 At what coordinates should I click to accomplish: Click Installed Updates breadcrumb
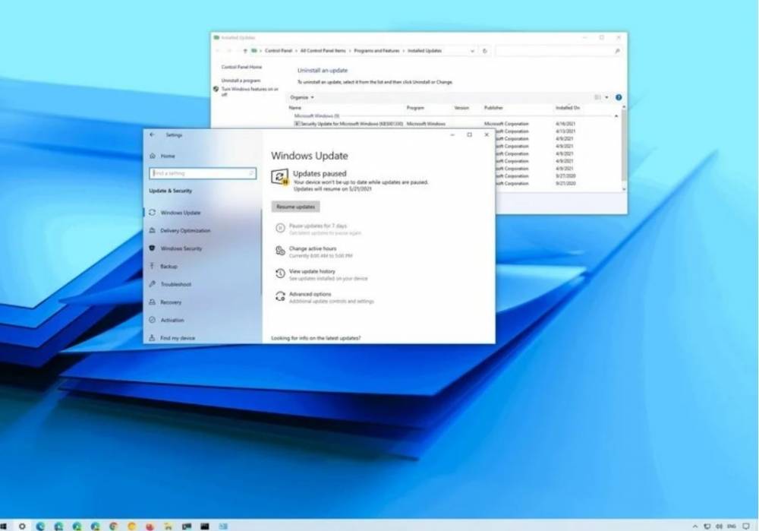coord(424,50)
